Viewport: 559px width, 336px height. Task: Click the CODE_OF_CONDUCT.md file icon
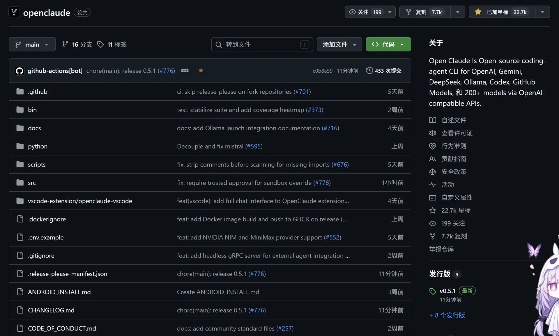20,328
